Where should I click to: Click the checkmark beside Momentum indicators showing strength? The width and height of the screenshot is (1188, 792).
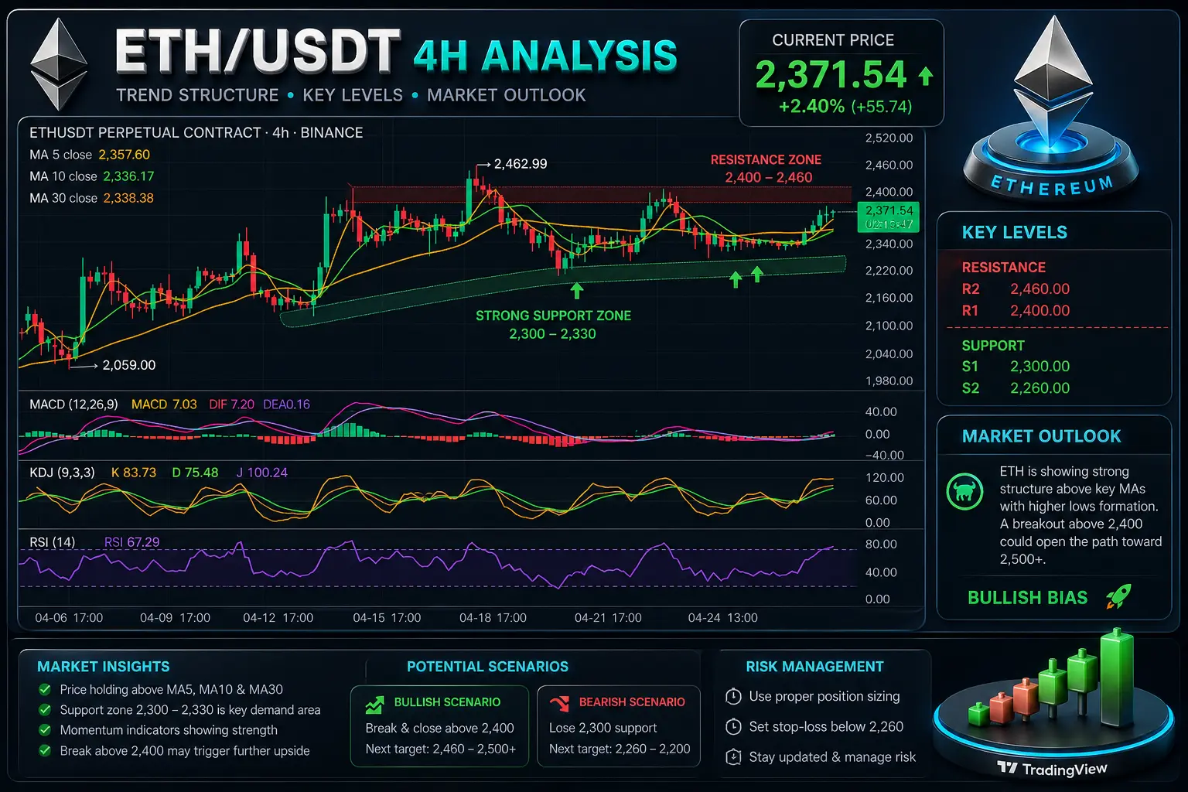[x=45, y=729]
